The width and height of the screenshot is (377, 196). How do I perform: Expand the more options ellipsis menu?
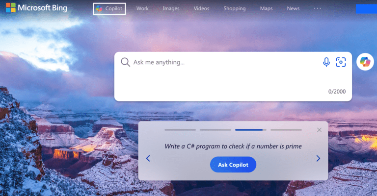pos(318,8)
